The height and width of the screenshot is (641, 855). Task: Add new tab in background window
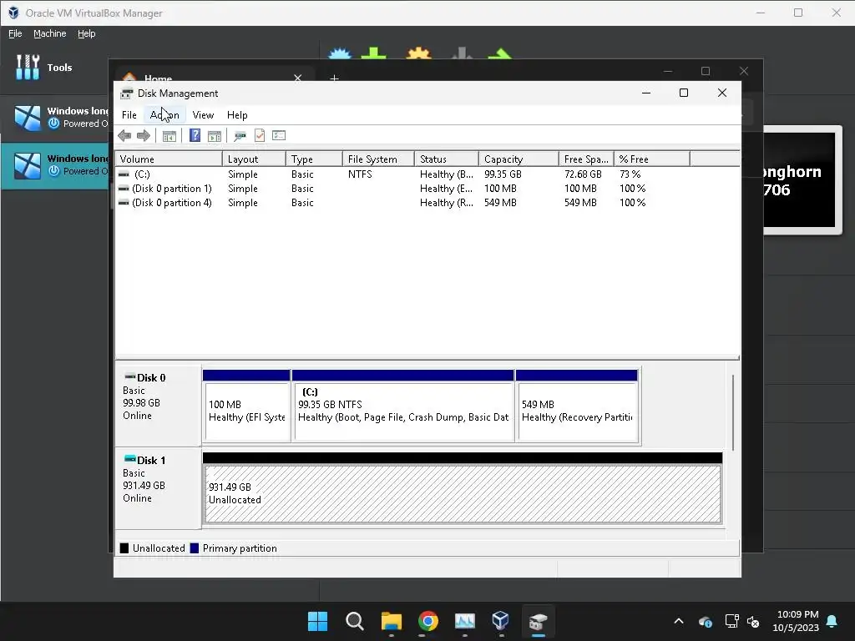click(x=334, y=78)
